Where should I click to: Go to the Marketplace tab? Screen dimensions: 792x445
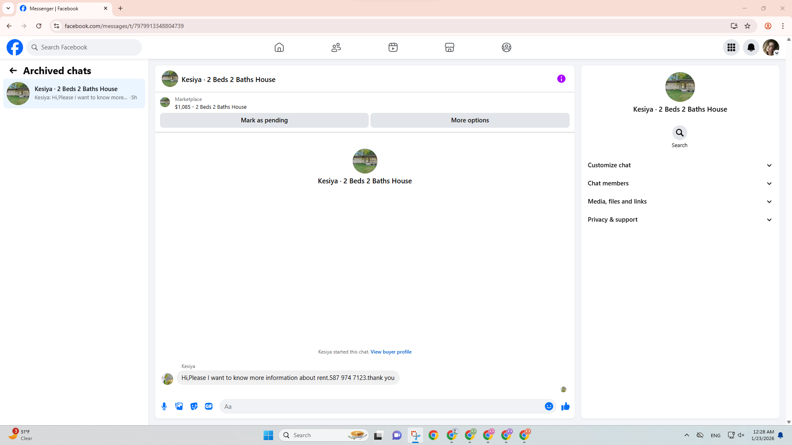(x=449, y=47)
